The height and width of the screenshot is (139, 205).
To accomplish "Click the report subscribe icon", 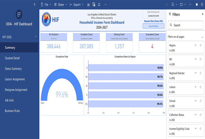I will point(94,4).
